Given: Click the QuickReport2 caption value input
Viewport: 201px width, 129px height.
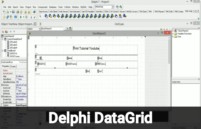Looking at the screenshot, I should click(x=52, y=29).
